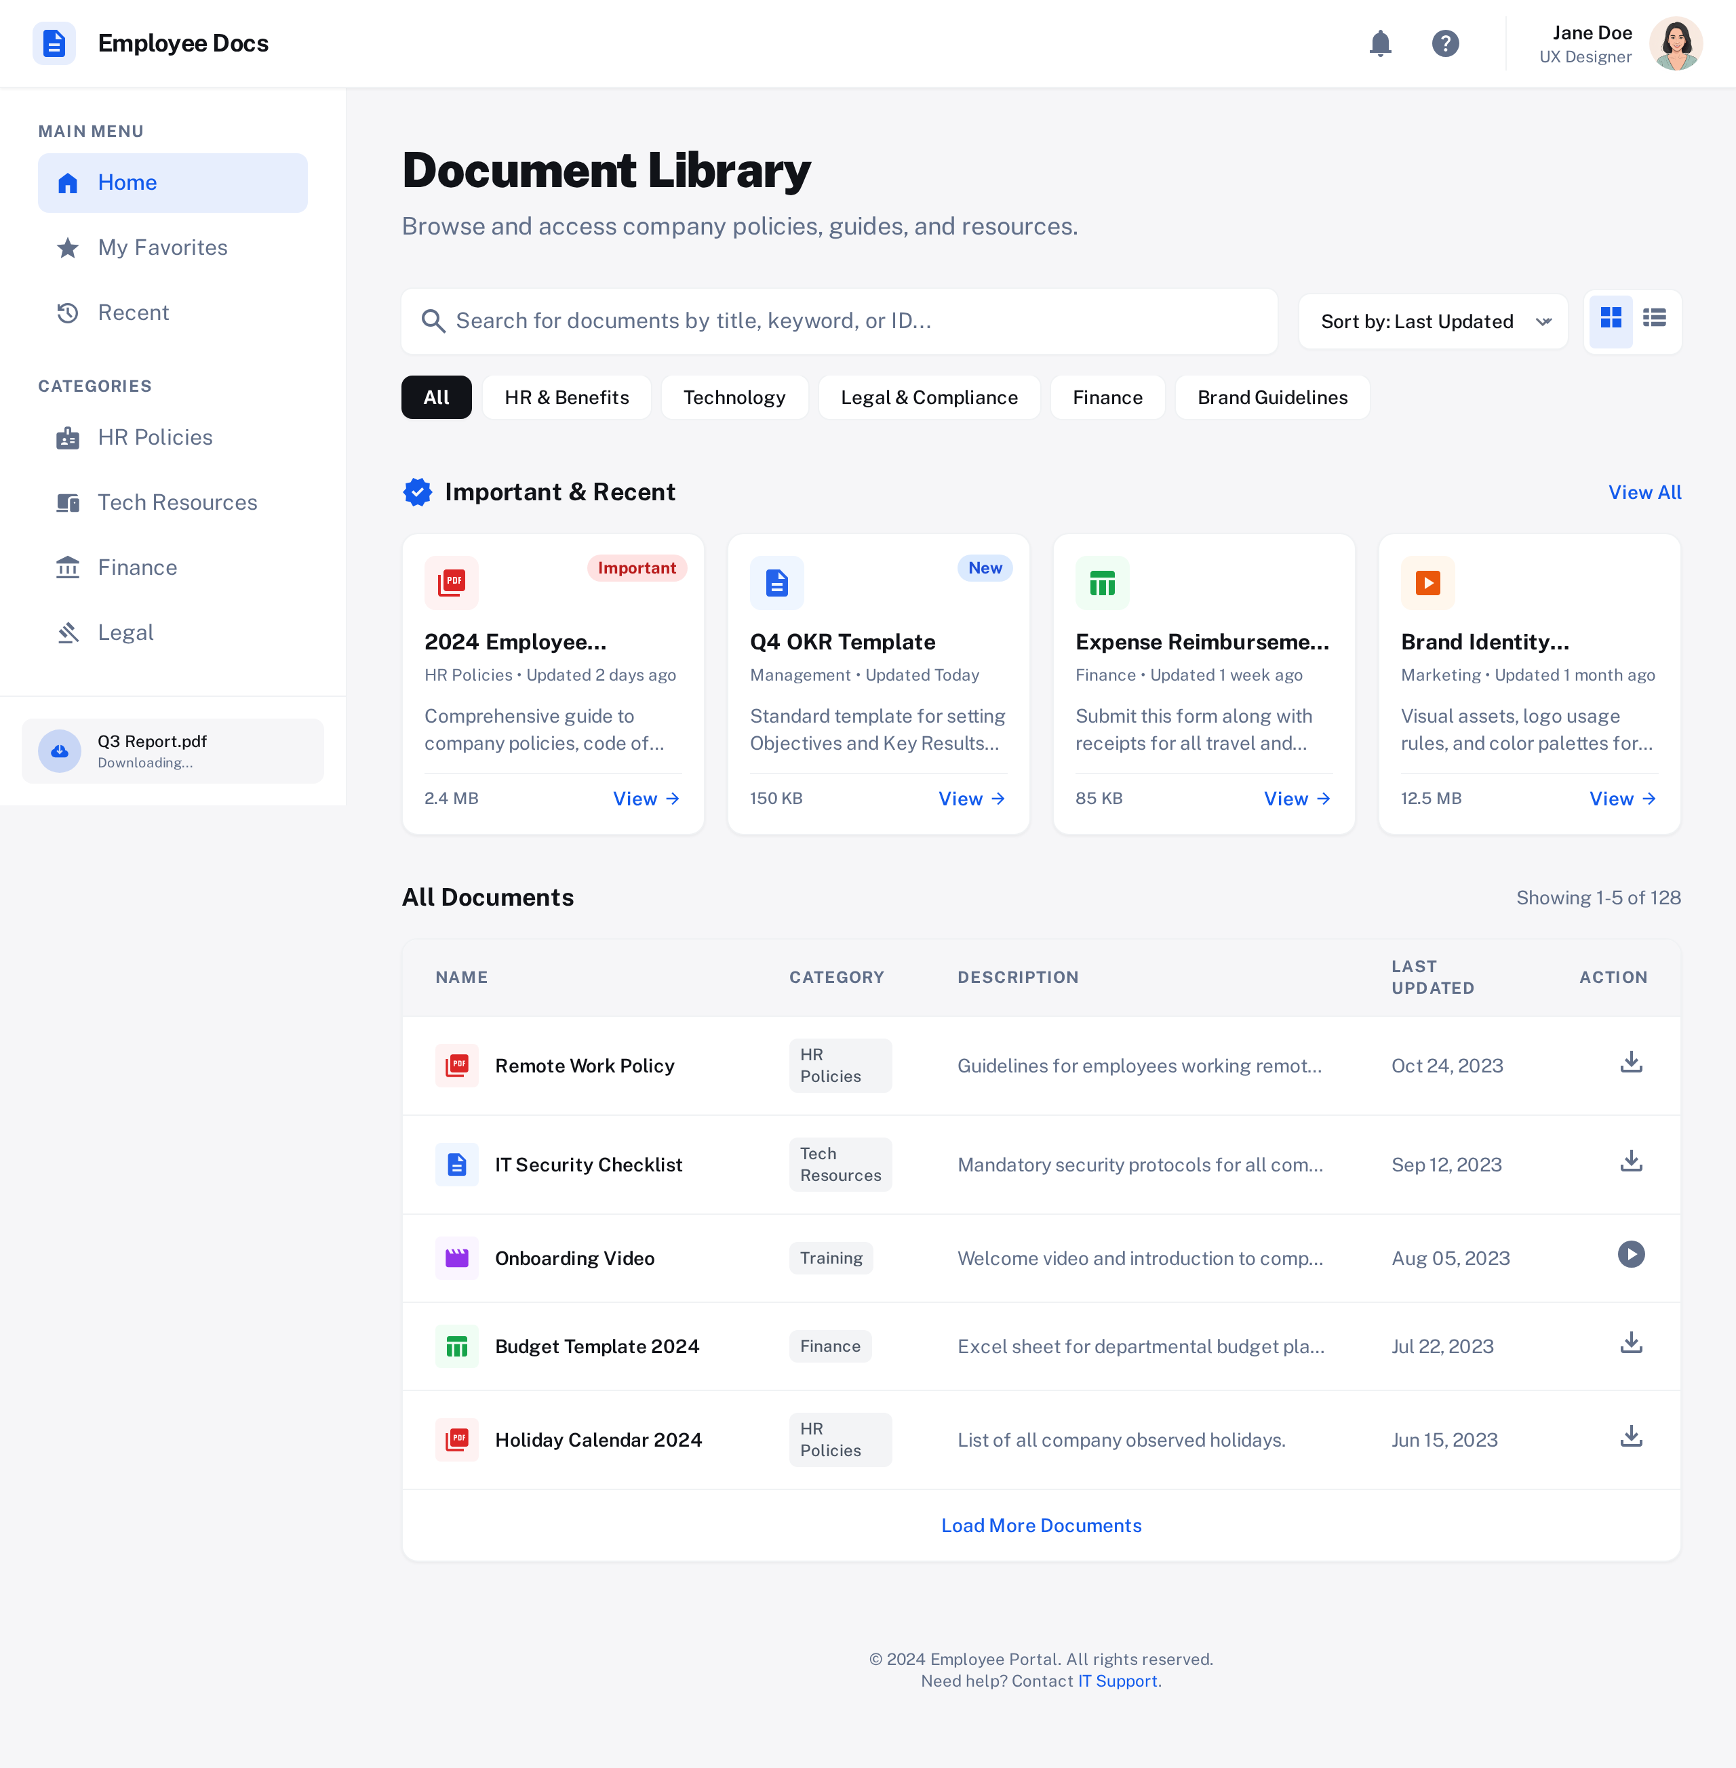Click the Important badge on 2024 Employee card
Viewport: 1736px width, 1768px height.
[x=636, y=568]
